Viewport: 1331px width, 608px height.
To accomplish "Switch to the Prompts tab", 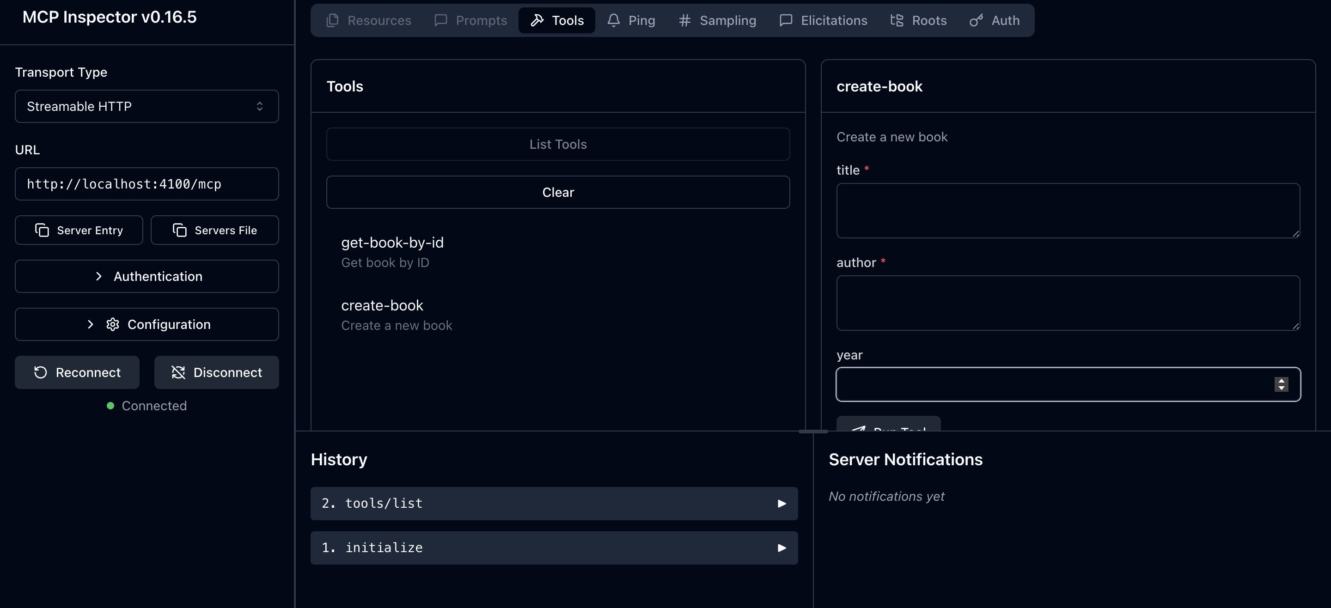I will click(x=471, y=20).
